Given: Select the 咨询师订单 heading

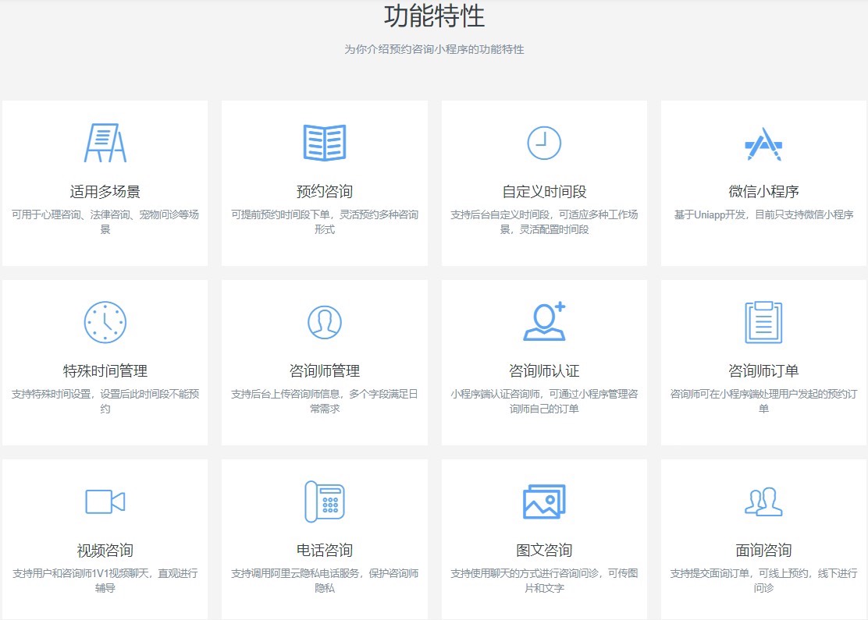Looking at the screenshot, I should coord(763,370).
